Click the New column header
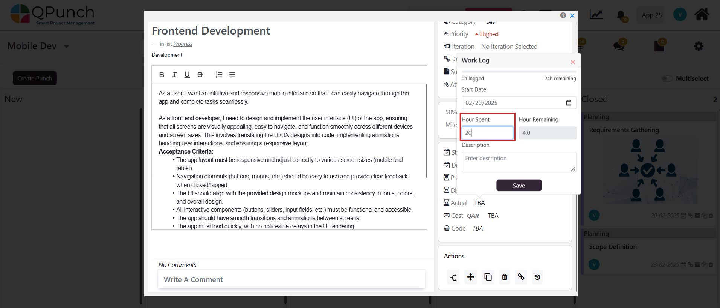The image size is (720, 308). click(14, 99)
